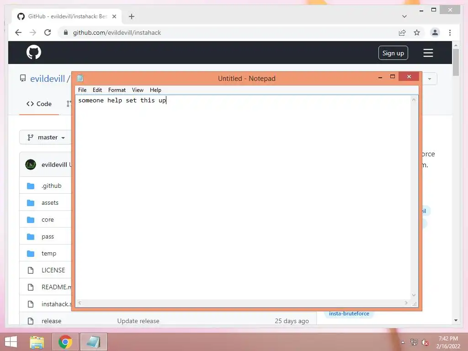Click Chrome forward arrow
Viewport: 468px width, 351px height.
[33, 32]
